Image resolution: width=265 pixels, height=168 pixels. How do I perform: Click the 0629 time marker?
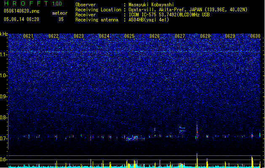coord(230,36)
